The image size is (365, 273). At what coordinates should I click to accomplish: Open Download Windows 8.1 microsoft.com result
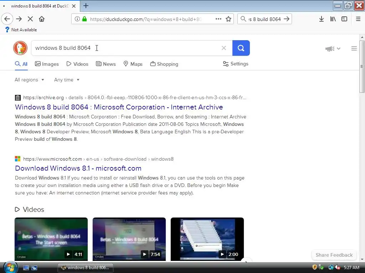(x=78, y=168)
